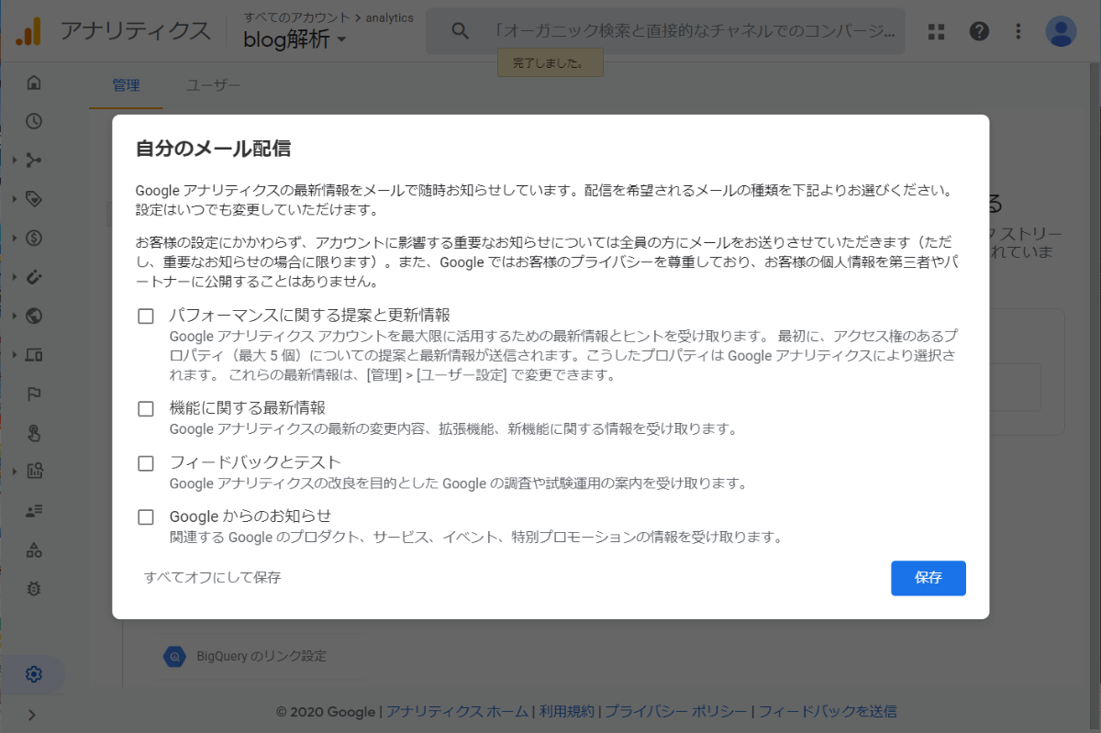
Task: Open the Google apps grid icon
Action: (936, 31)
